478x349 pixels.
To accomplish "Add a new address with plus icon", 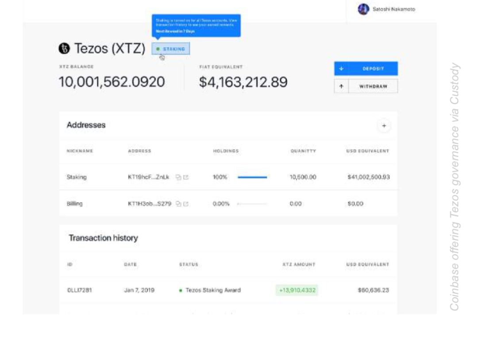I will click(x=384, y=126).
